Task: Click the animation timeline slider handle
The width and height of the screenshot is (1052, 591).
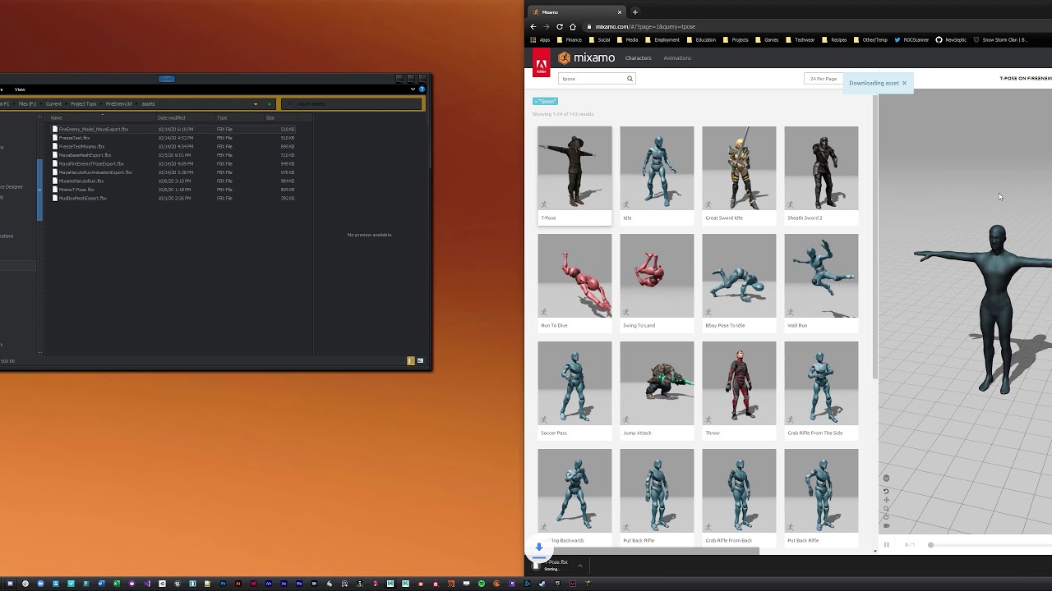Action: [x=930, y=545]
